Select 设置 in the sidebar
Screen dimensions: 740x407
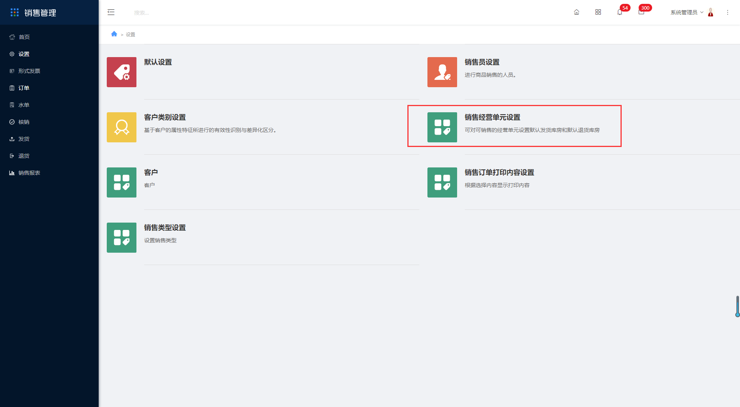pos(49,54)
